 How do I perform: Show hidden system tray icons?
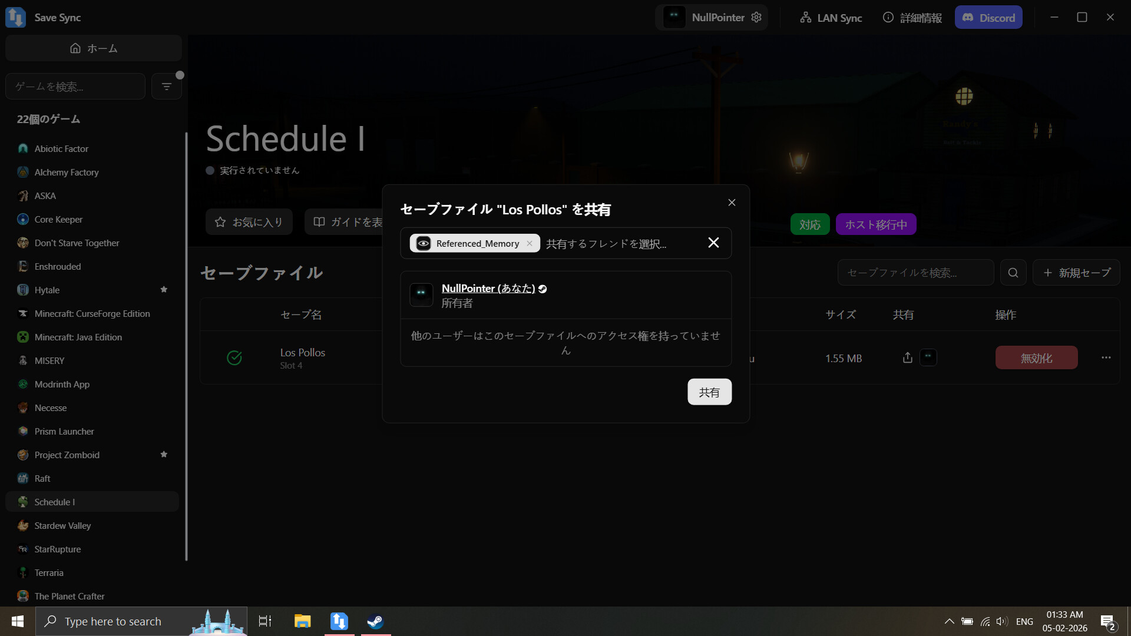pos(949,621)
